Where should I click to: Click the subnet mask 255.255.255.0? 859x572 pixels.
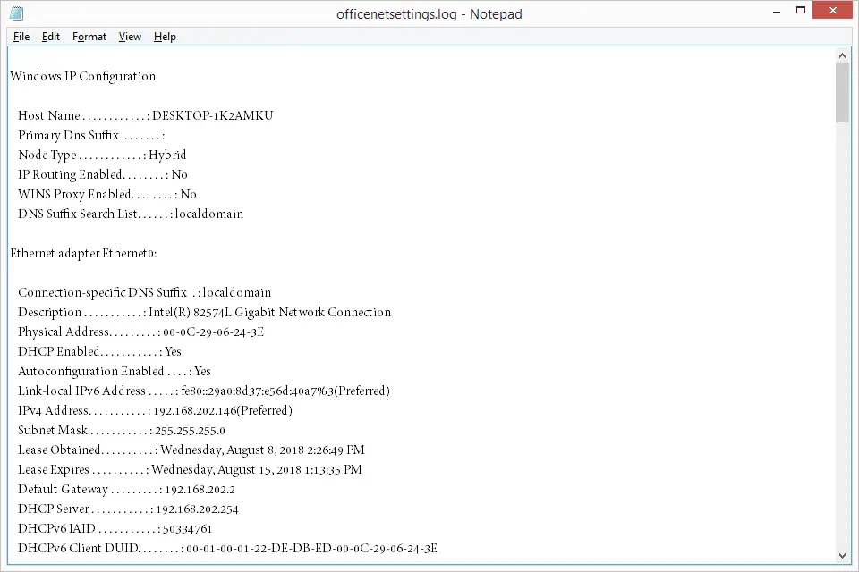pyautogui.click(x=190, y=431)
